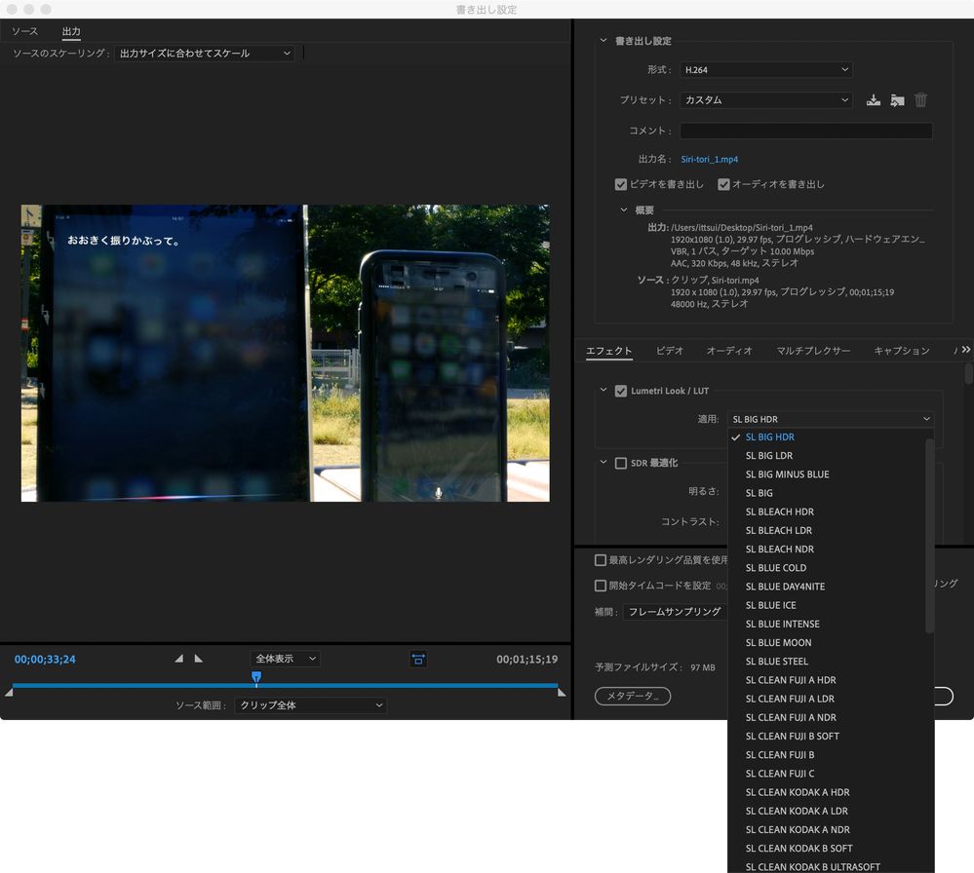974x873 pixels.
Task: Click the timeline out-point handle at right end
Action: 562,693
